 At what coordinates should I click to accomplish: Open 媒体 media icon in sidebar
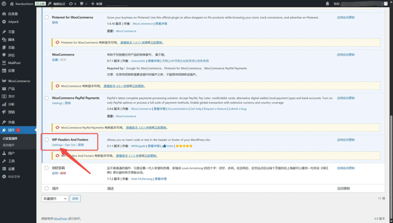(x=4, y=39)
